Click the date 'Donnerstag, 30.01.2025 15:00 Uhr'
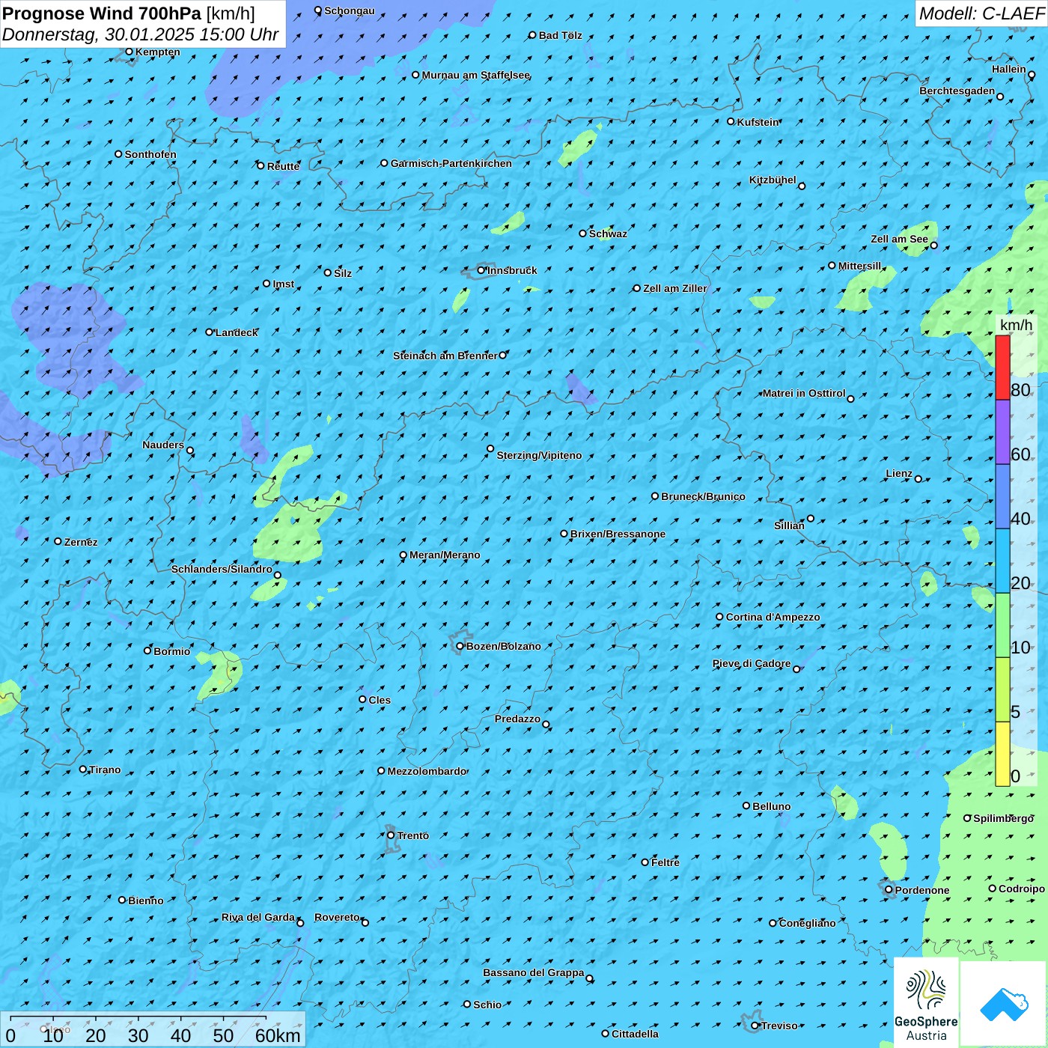The image size is (1048, 1048). click(141, 34)
